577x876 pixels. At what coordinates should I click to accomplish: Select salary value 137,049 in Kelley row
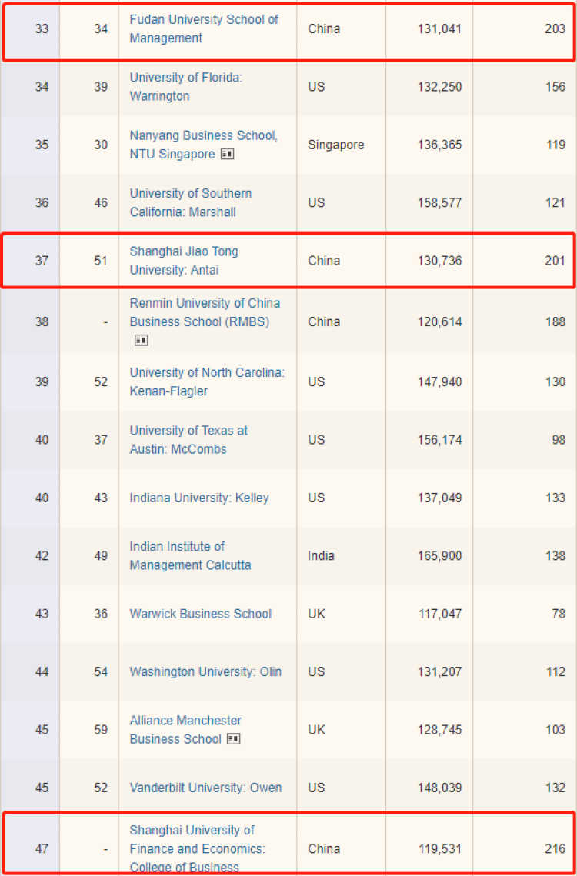[x=439, y=498]
